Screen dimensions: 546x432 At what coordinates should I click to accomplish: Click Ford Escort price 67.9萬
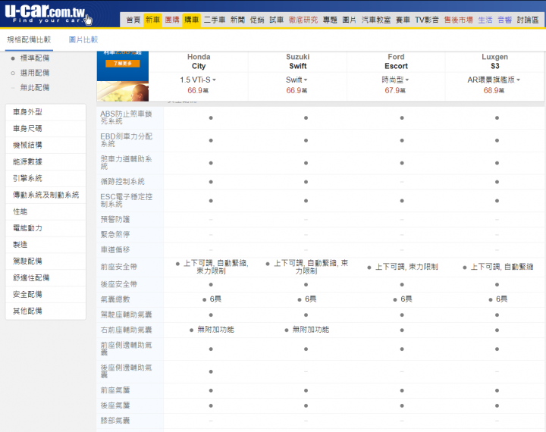point(395,90)
